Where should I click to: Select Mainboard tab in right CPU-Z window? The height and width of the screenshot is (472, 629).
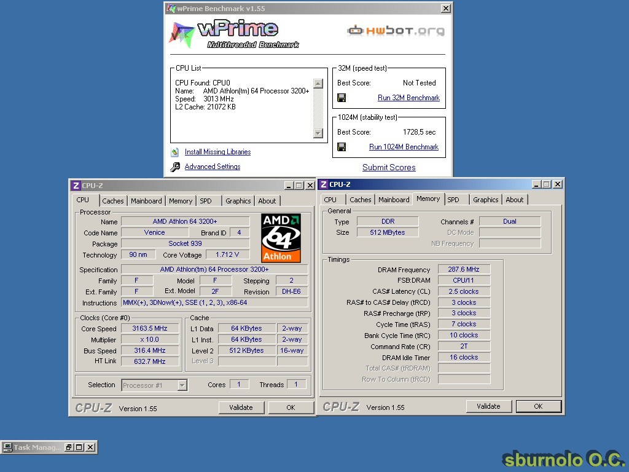pyautogui.click(x=394, y=200)
